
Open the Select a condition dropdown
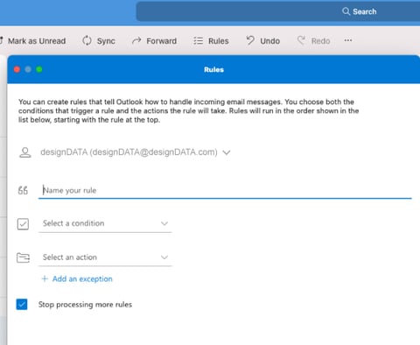click(x=105, y=223)
